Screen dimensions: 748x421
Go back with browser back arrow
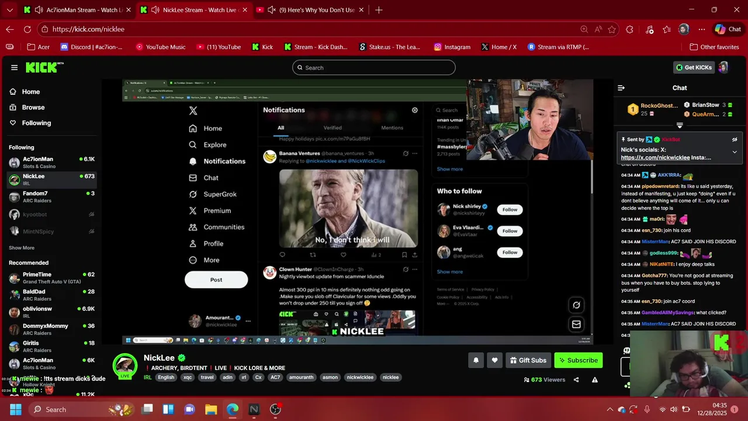(x=10, y=29)
